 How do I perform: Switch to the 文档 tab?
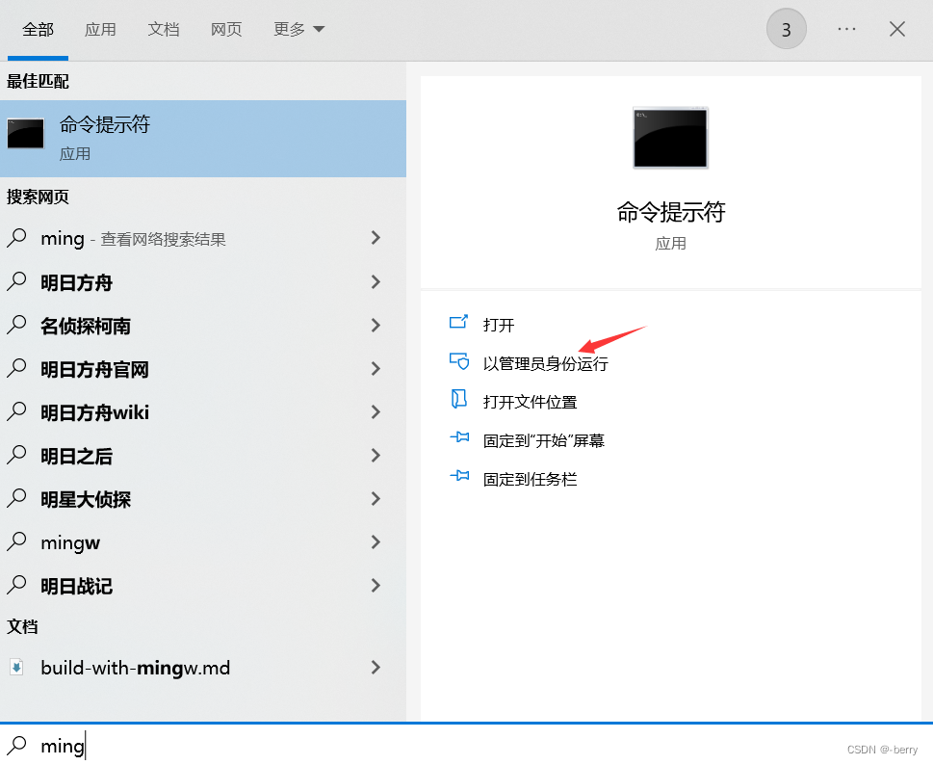163,29
